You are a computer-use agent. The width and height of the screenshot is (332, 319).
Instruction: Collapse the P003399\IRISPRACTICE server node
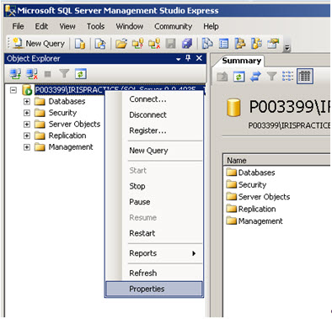point(13,90)
